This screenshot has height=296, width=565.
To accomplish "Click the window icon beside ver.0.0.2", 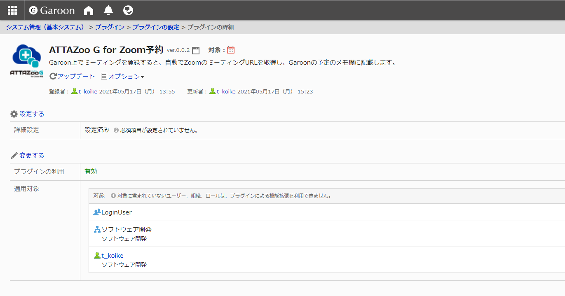I will pos(196,50).
